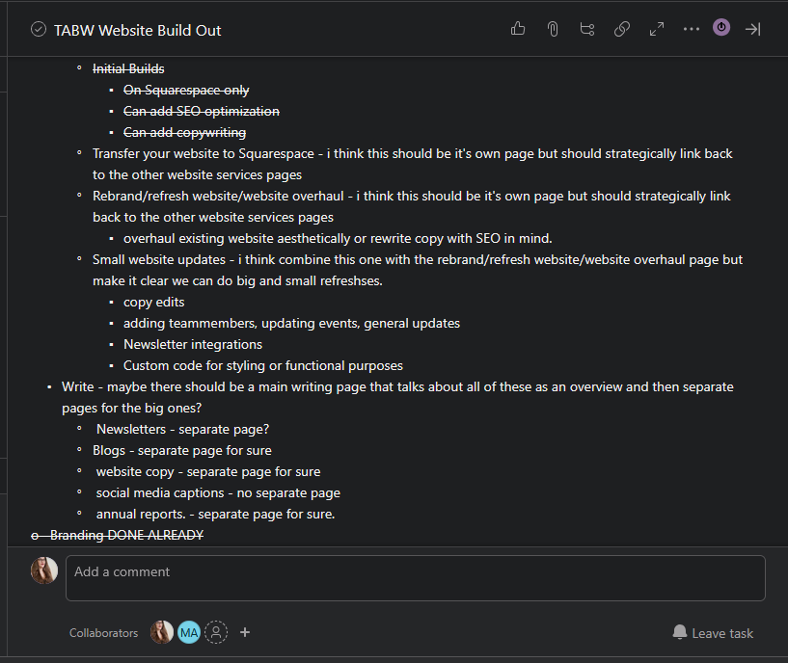Like this task with thumbs up

(518, 29)
